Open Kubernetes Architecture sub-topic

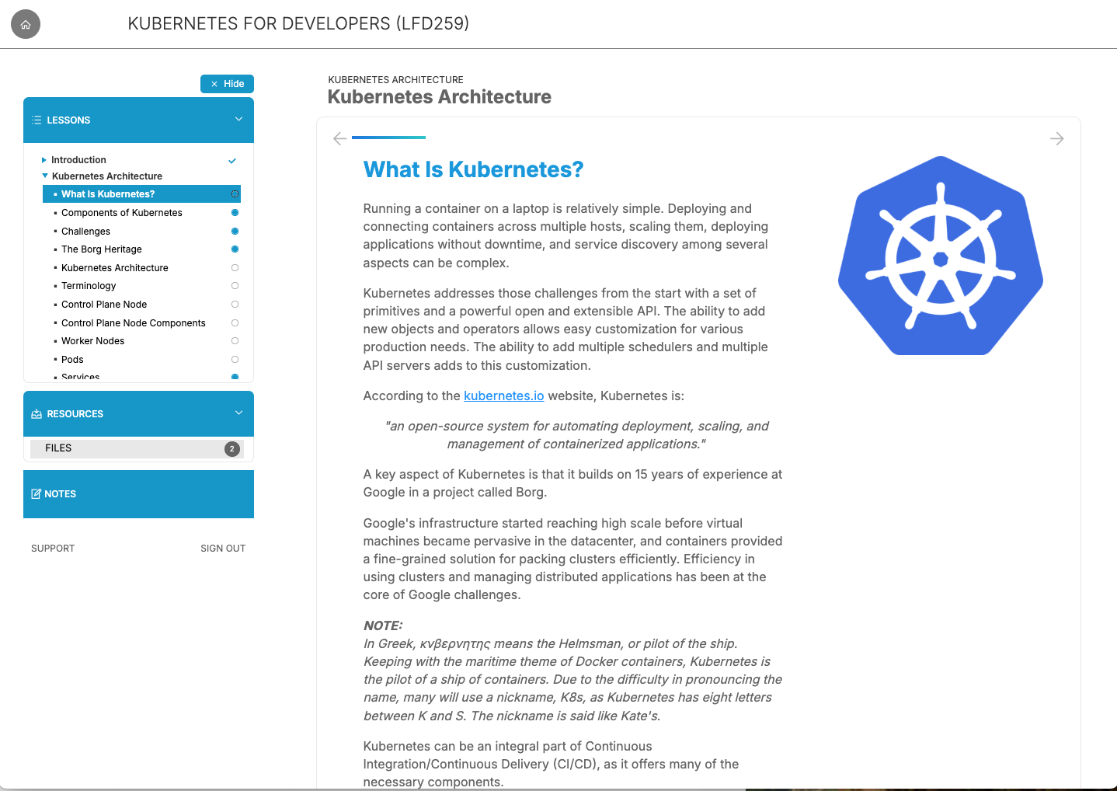tap(115, 268)
